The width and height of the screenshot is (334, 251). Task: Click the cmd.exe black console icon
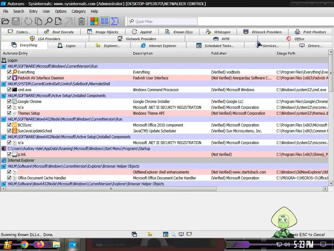point(15,90)
